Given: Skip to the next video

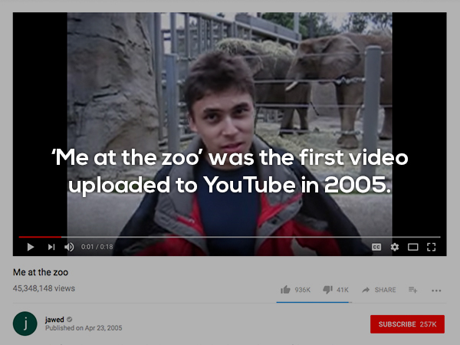Looking at the screenshot, I should (51, 247).
